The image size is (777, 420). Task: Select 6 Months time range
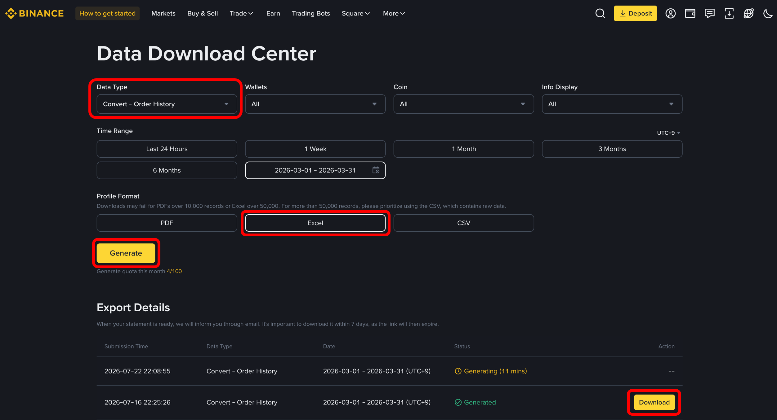point(167,170)
